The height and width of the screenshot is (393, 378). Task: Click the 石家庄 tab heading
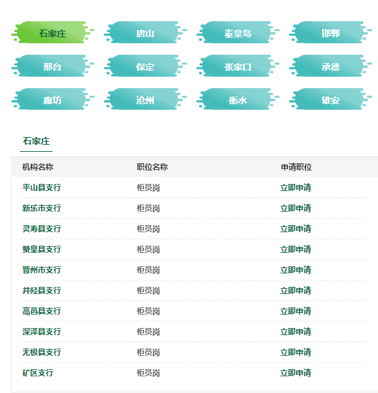coord(37,141)
